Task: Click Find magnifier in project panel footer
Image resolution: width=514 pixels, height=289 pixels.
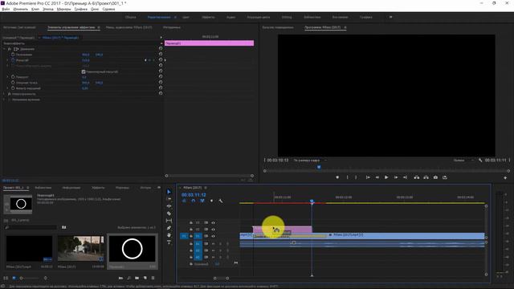Action: (x=128, y=278)
